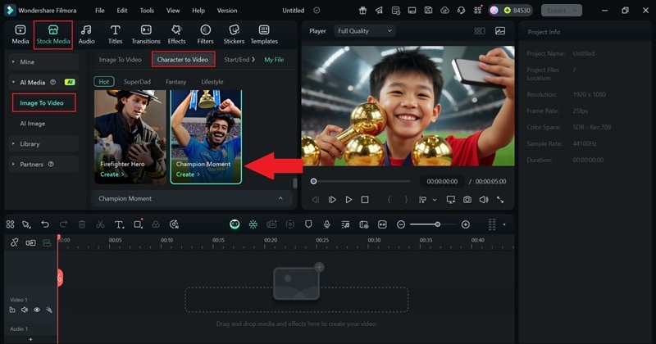The width and height of the screenshot is (656, 344).
Task: Expand the Mine section
Action: coord(43,62)
